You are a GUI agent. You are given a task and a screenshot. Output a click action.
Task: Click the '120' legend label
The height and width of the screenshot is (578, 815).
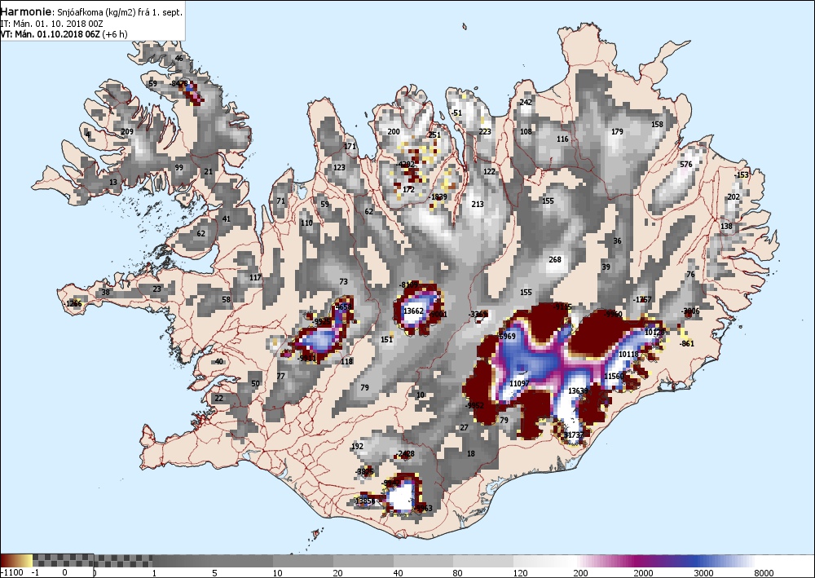[x=520, y=573]
